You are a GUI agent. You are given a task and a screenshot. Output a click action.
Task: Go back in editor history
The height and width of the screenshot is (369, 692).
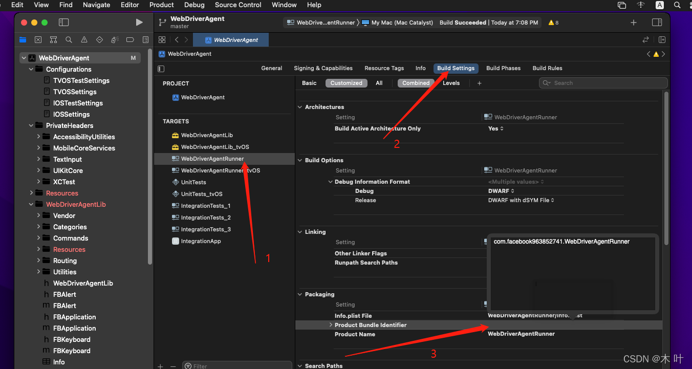tap(177, 40)
